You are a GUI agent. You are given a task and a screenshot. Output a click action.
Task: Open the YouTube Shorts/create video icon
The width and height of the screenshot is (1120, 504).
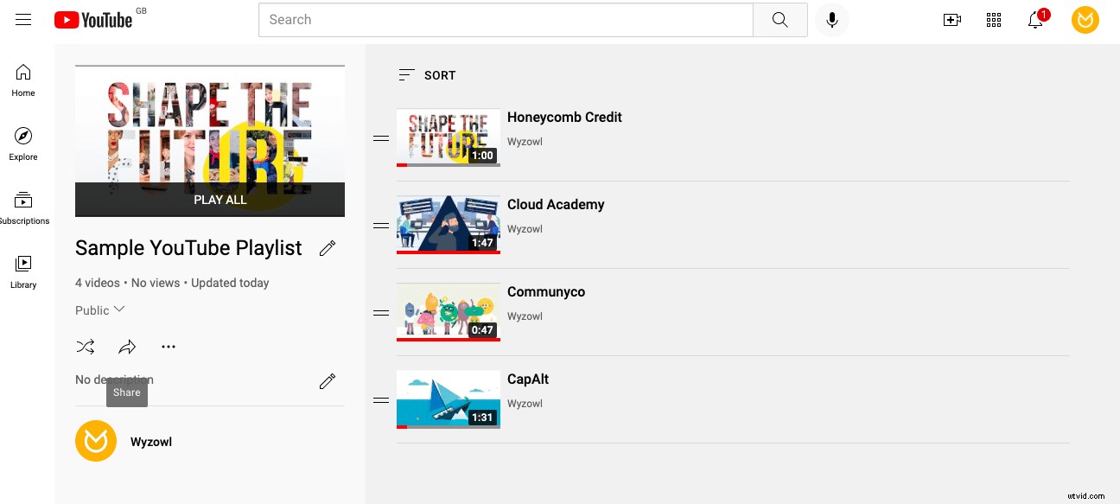(951, 19)
